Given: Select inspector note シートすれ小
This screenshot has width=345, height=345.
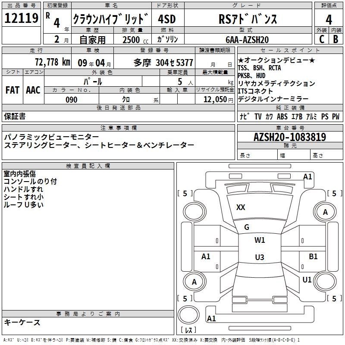Looking at the screenshot, I should click(23, 197).
